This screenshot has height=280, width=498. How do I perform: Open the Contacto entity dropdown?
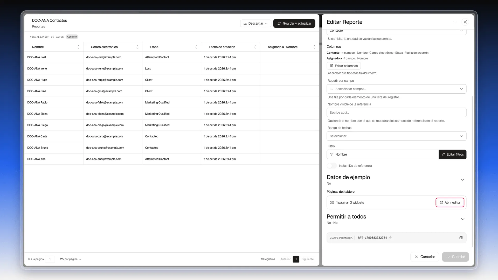[x=396, y=31]
